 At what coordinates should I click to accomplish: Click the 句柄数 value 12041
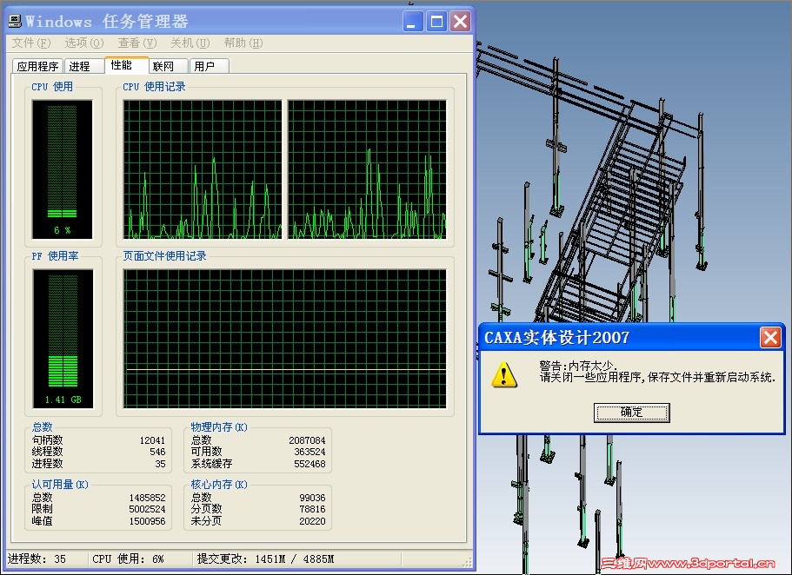pos(152,440)
